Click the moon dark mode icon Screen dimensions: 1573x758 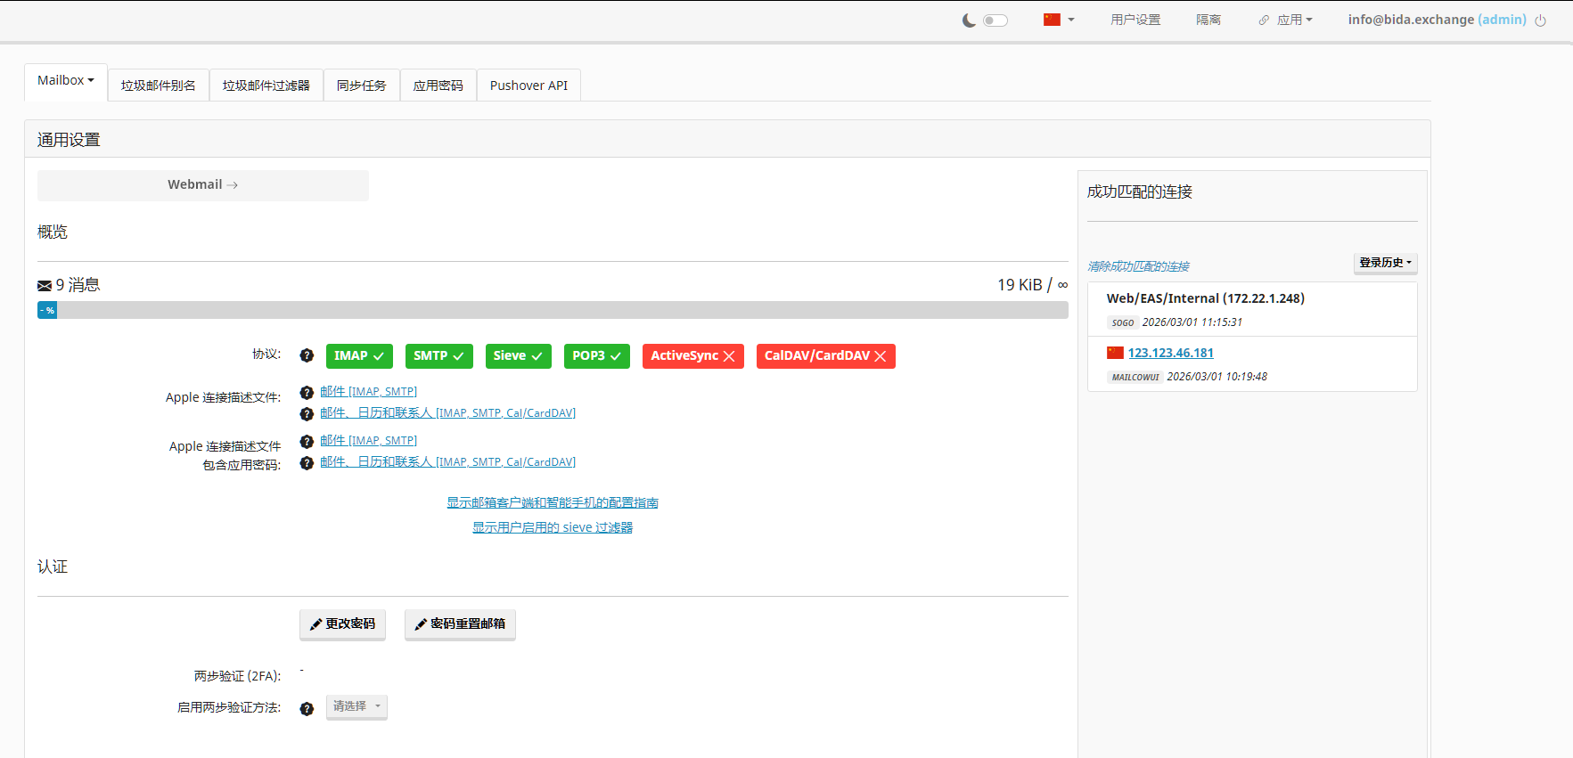(x=969, y=20)
